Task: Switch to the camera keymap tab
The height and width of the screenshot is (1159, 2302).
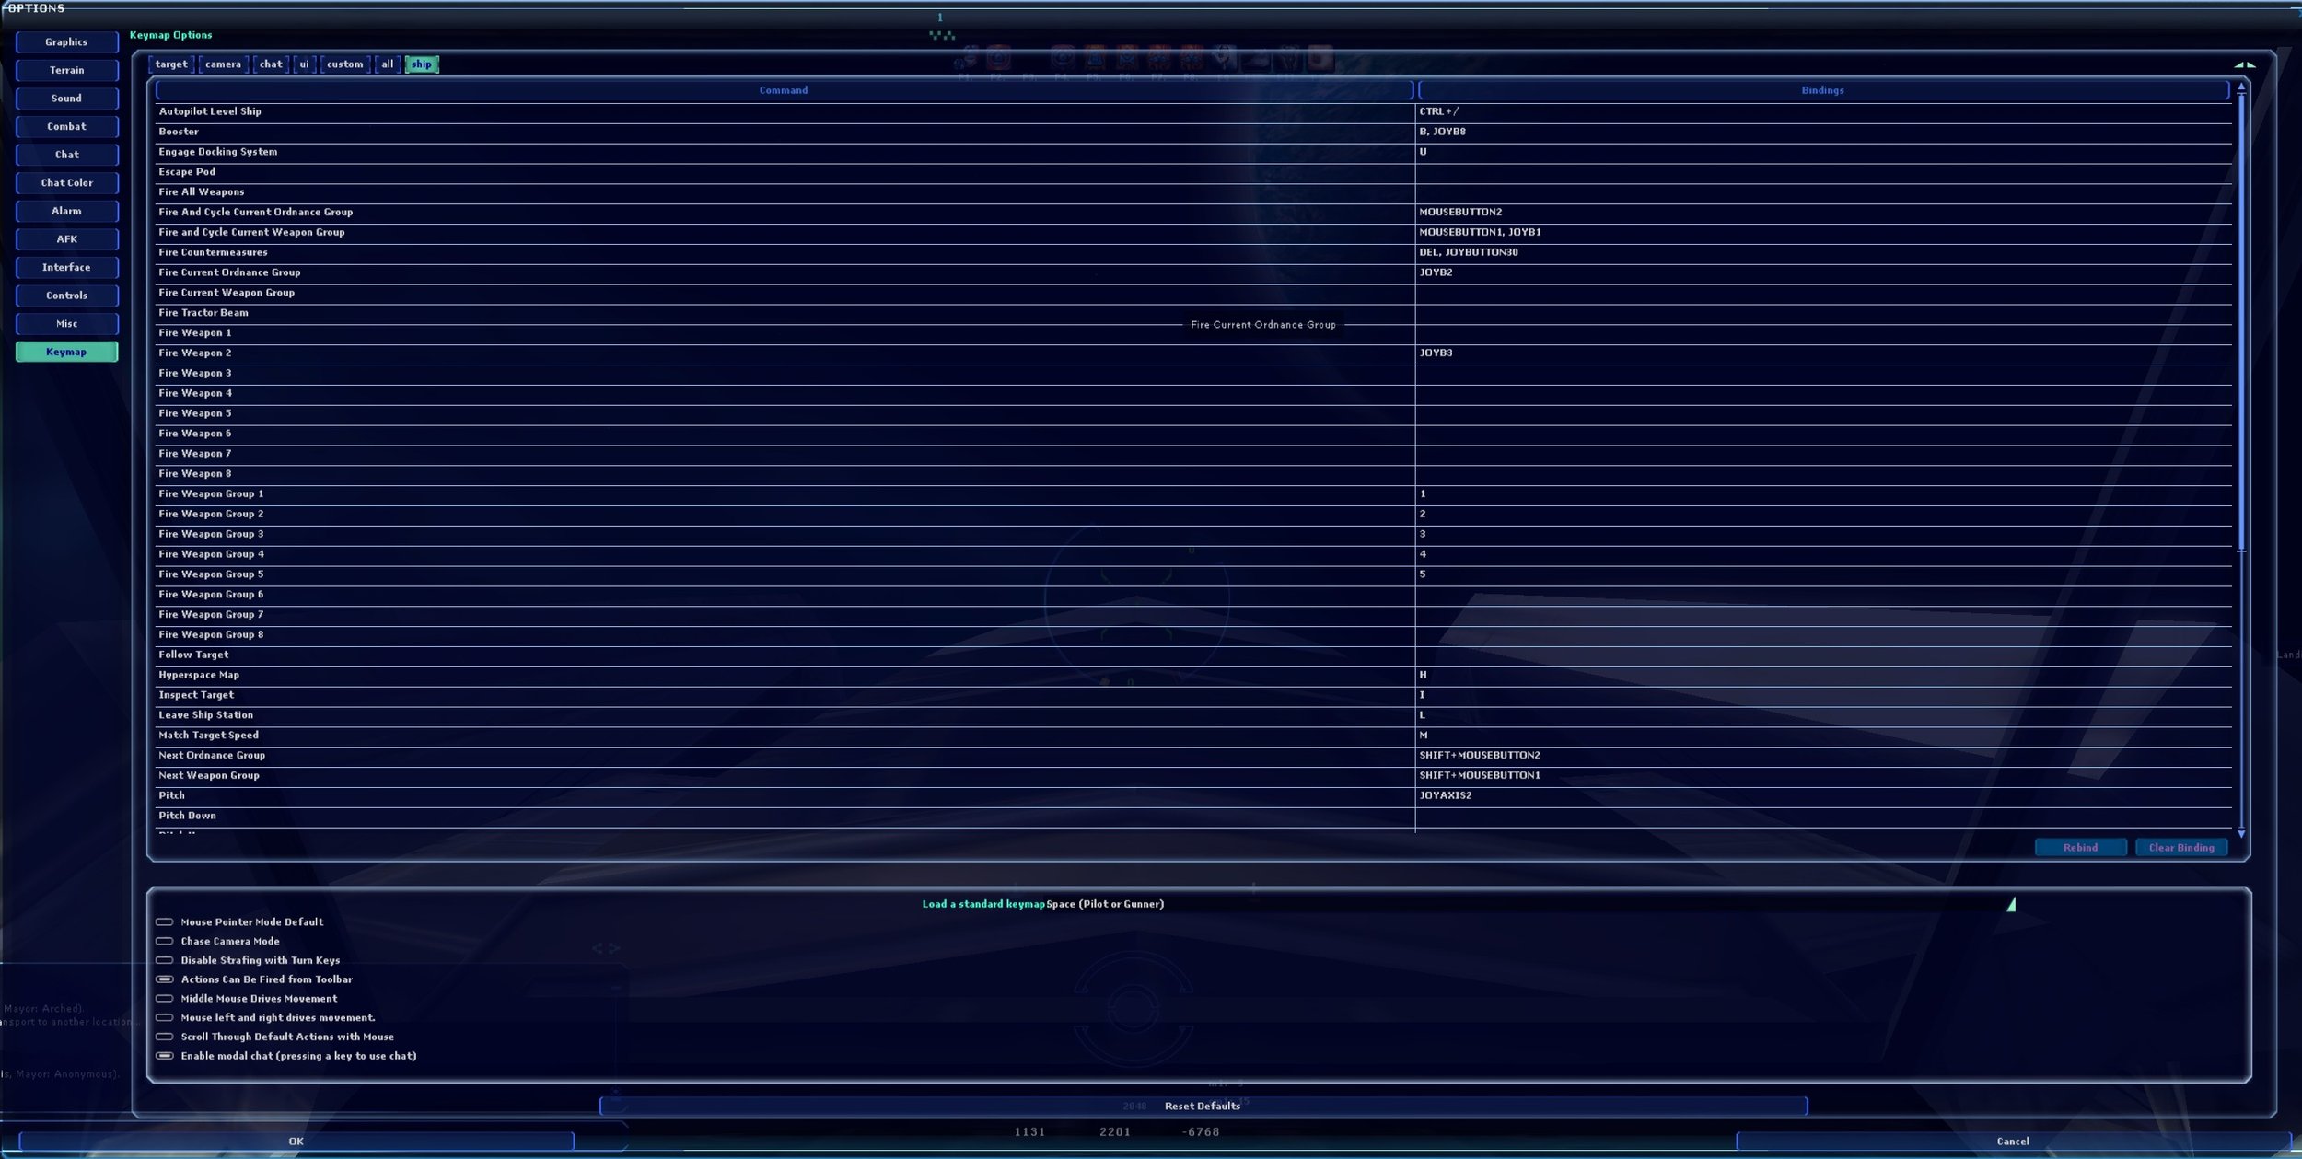Action: 223,64
